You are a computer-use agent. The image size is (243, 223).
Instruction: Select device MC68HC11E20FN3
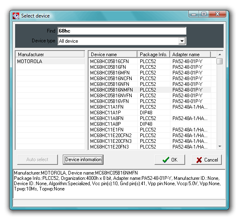tap(109, 147)
